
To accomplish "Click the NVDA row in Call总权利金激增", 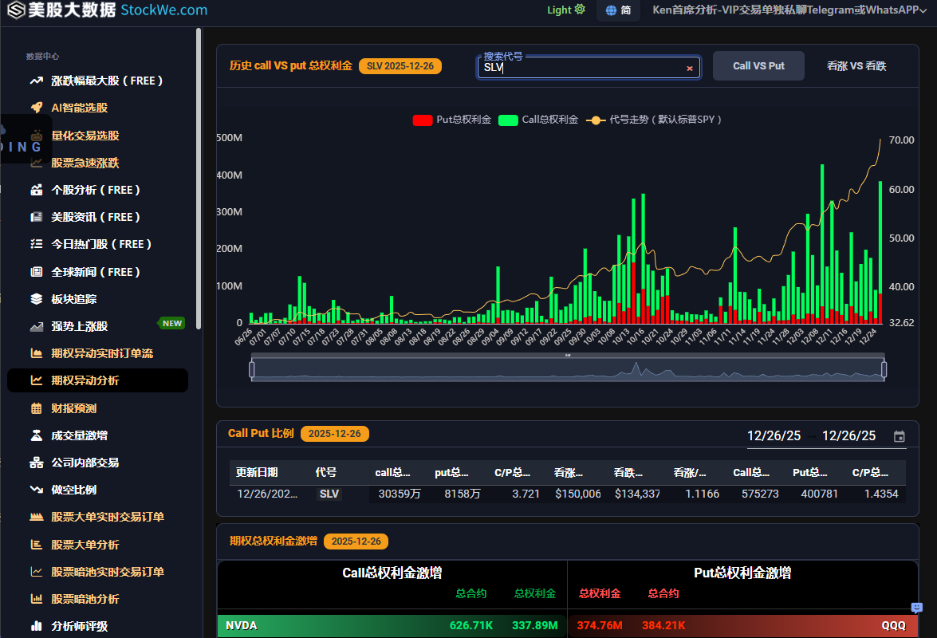I will click(392, 625).
